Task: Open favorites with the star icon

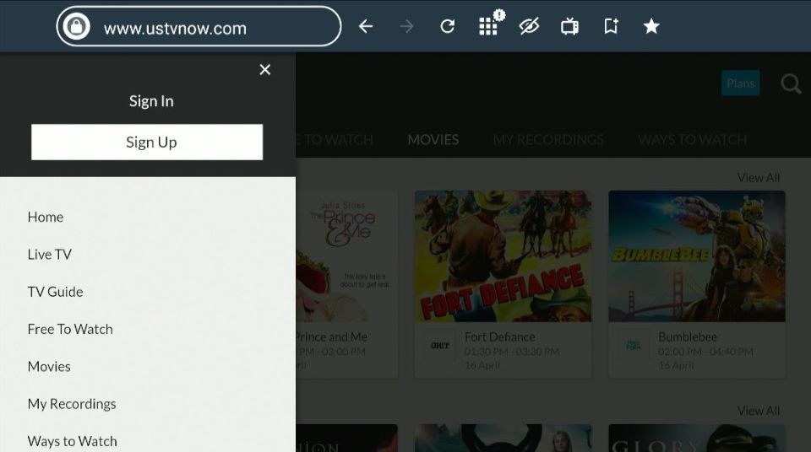Action: point(651,26)
